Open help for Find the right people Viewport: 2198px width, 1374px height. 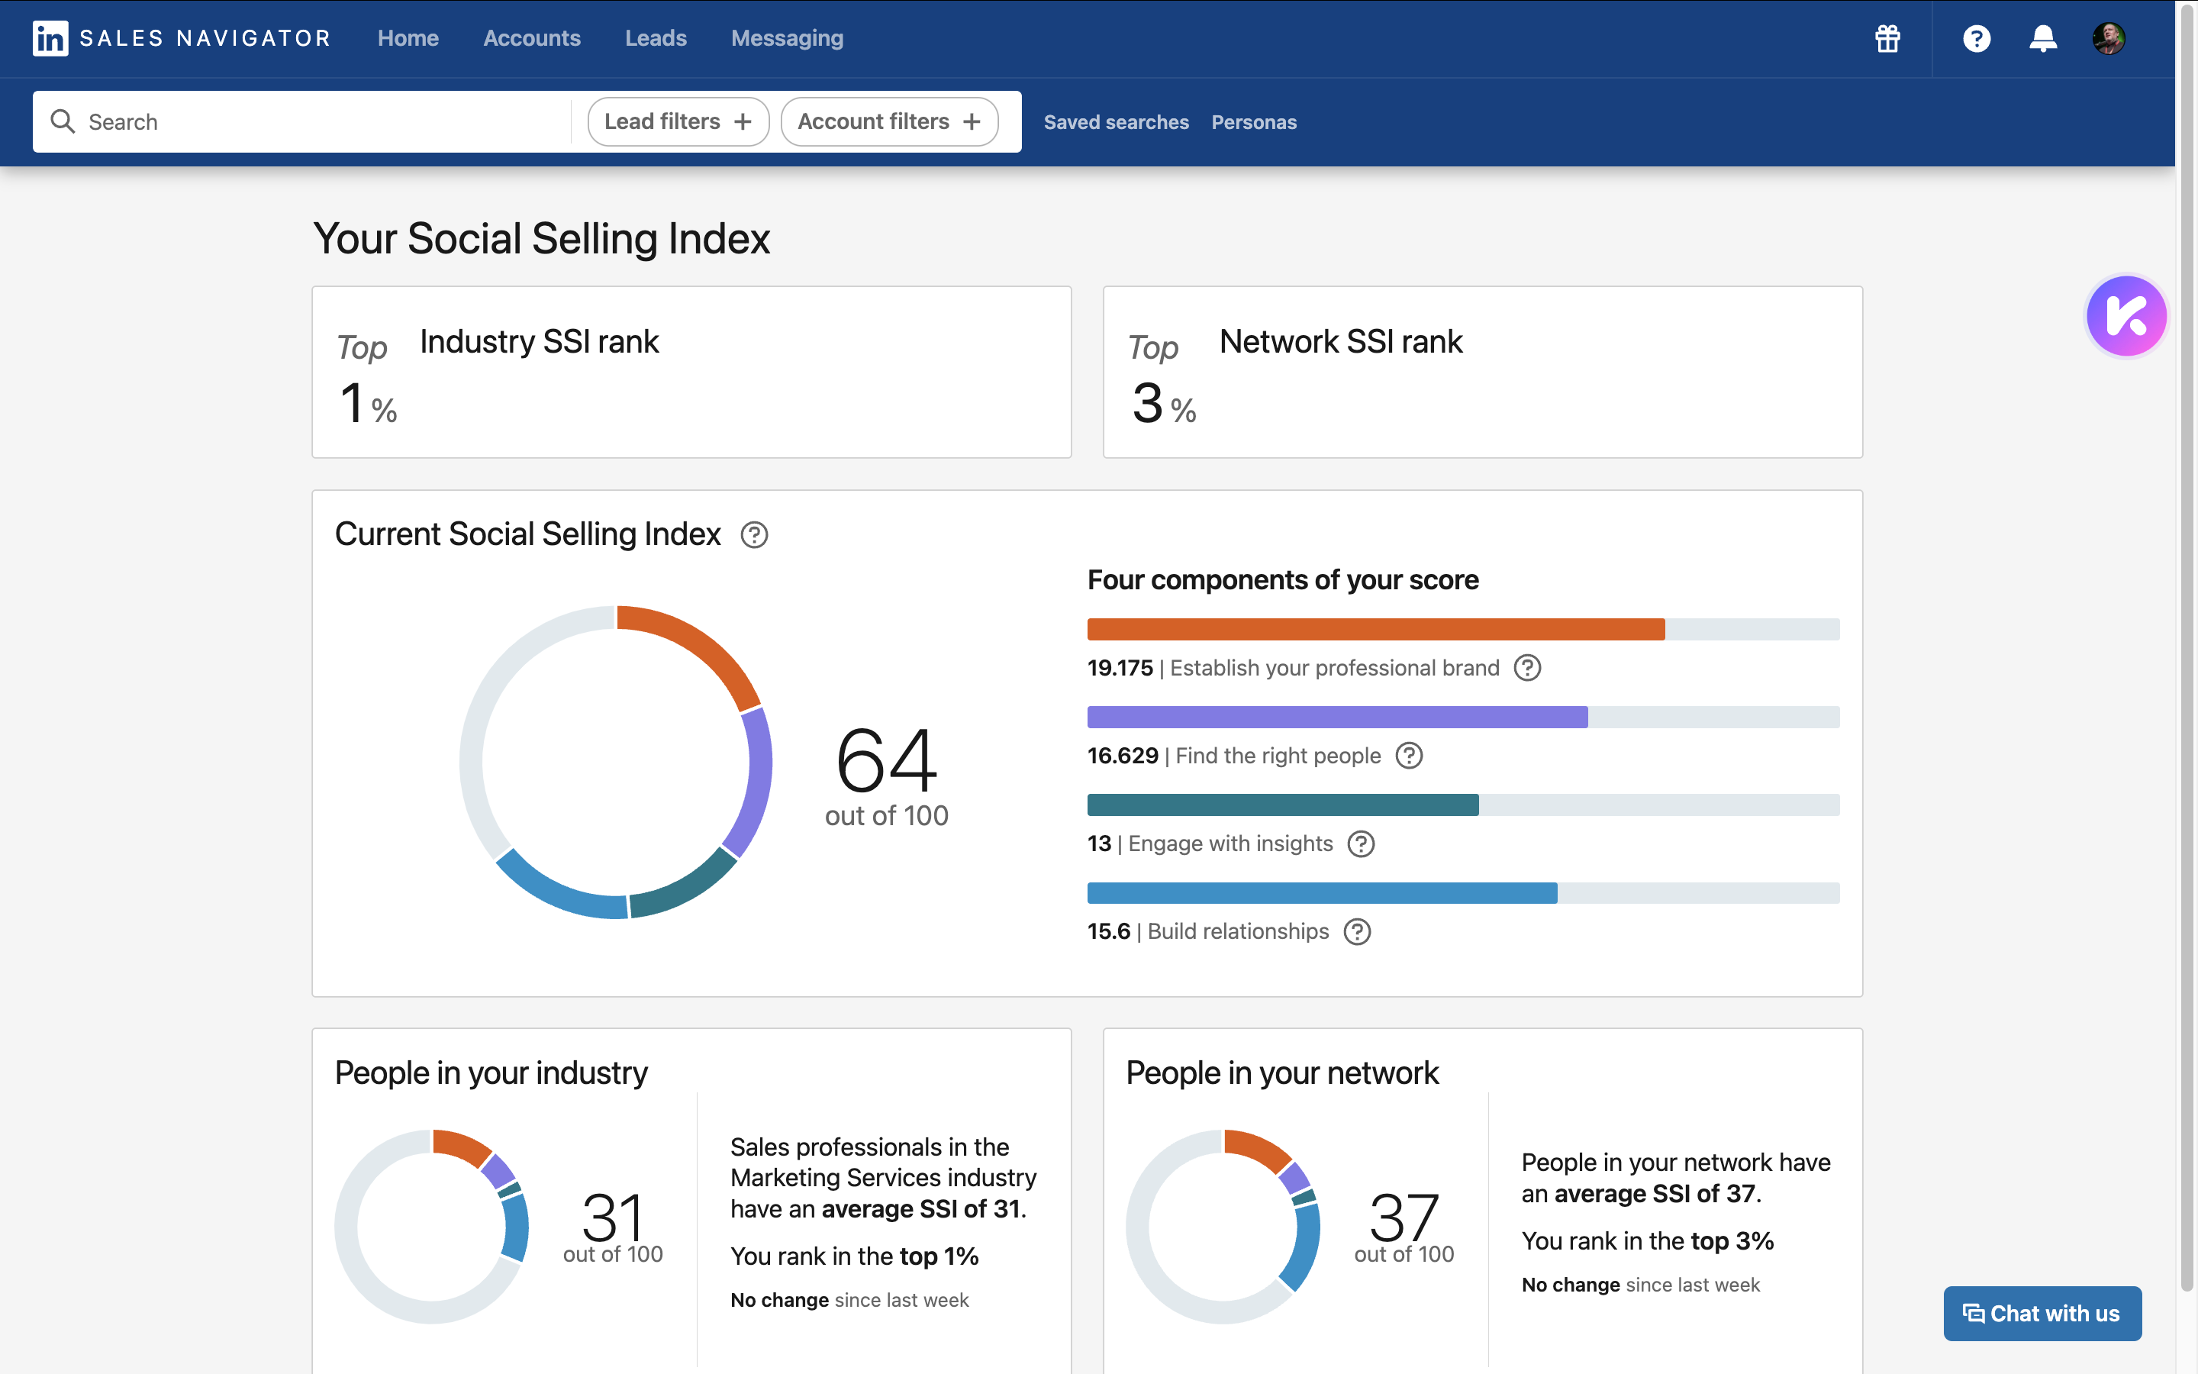(x=1409, y=755)
